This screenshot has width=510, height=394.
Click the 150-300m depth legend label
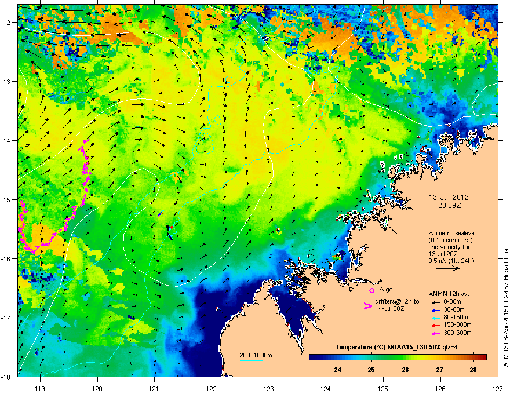coord(457,324)
